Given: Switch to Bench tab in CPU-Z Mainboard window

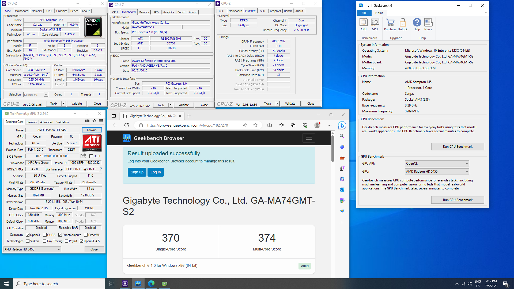Looking at the screenshot, I should click(181, 12).
